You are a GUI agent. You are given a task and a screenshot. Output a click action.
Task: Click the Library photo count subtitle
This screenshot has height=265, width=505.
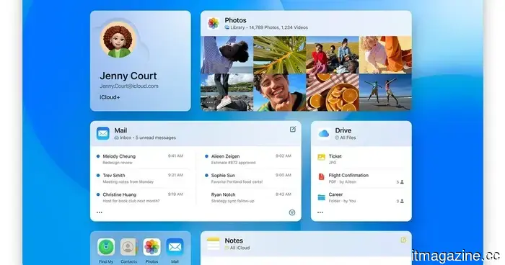coord(266,27)
